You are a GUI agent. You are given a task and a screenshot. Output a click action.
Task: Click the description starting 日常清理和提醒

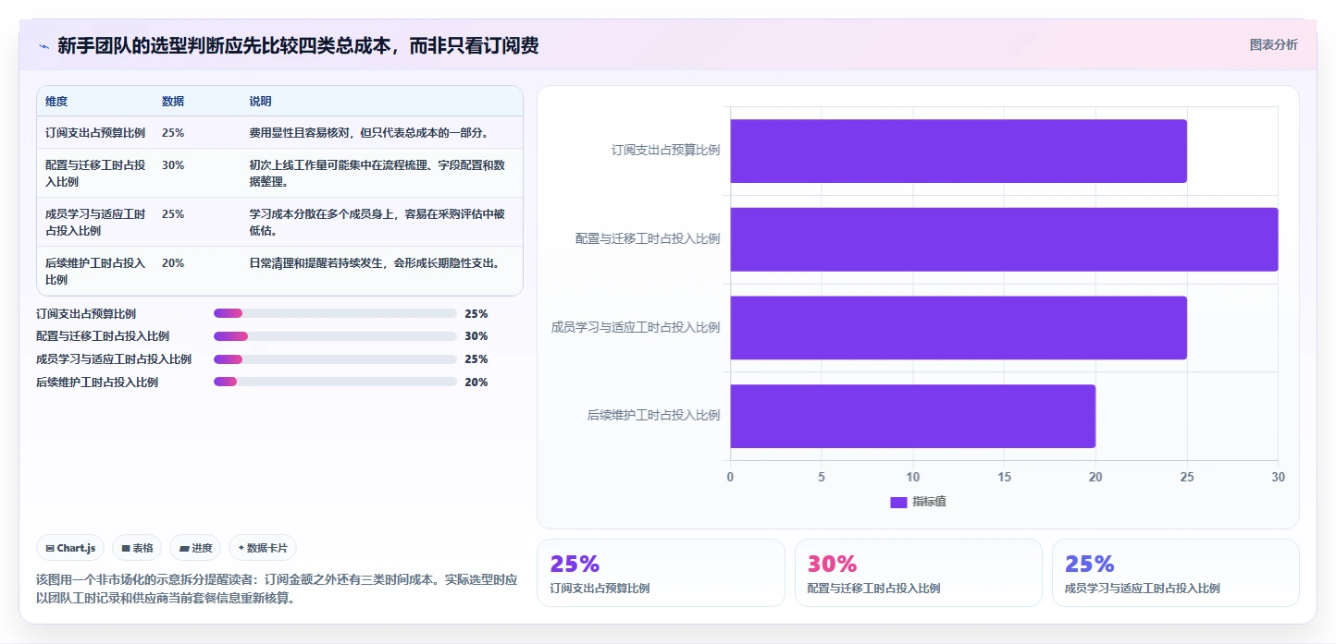[x=376, y=263]
